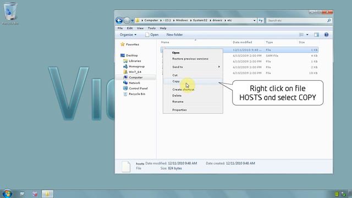The height and width of the screenshot is (198, 352).
Task: Open the Recycle Bin desktop icon
Action: [x=10, y=13]
